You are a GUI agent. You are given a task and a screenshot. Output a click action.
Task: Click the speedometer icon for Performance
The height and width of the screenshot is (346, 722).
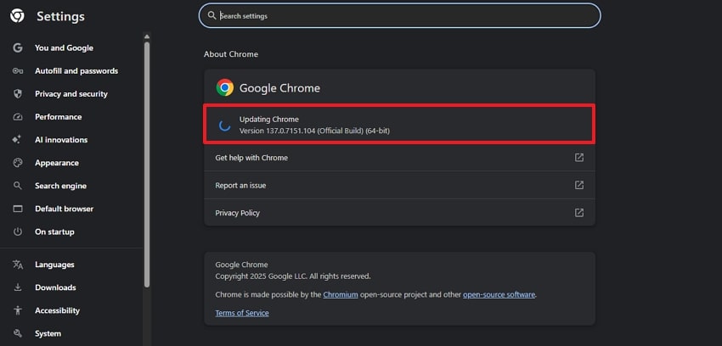tap(18, 117)
